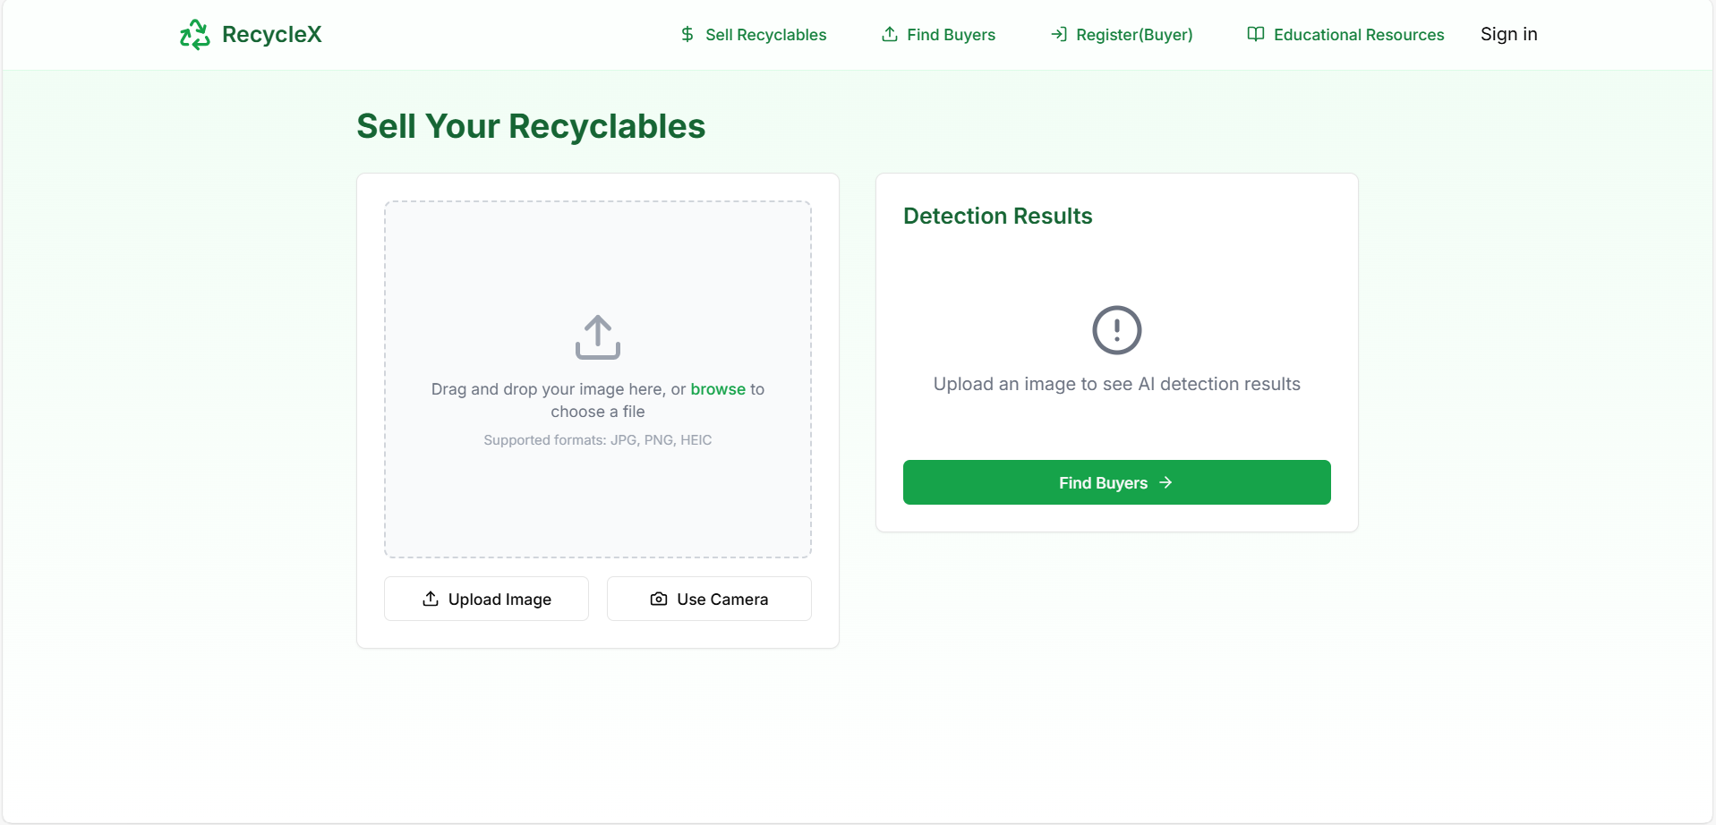Open the Sell Recyclables page

click(x=765, y=34)
